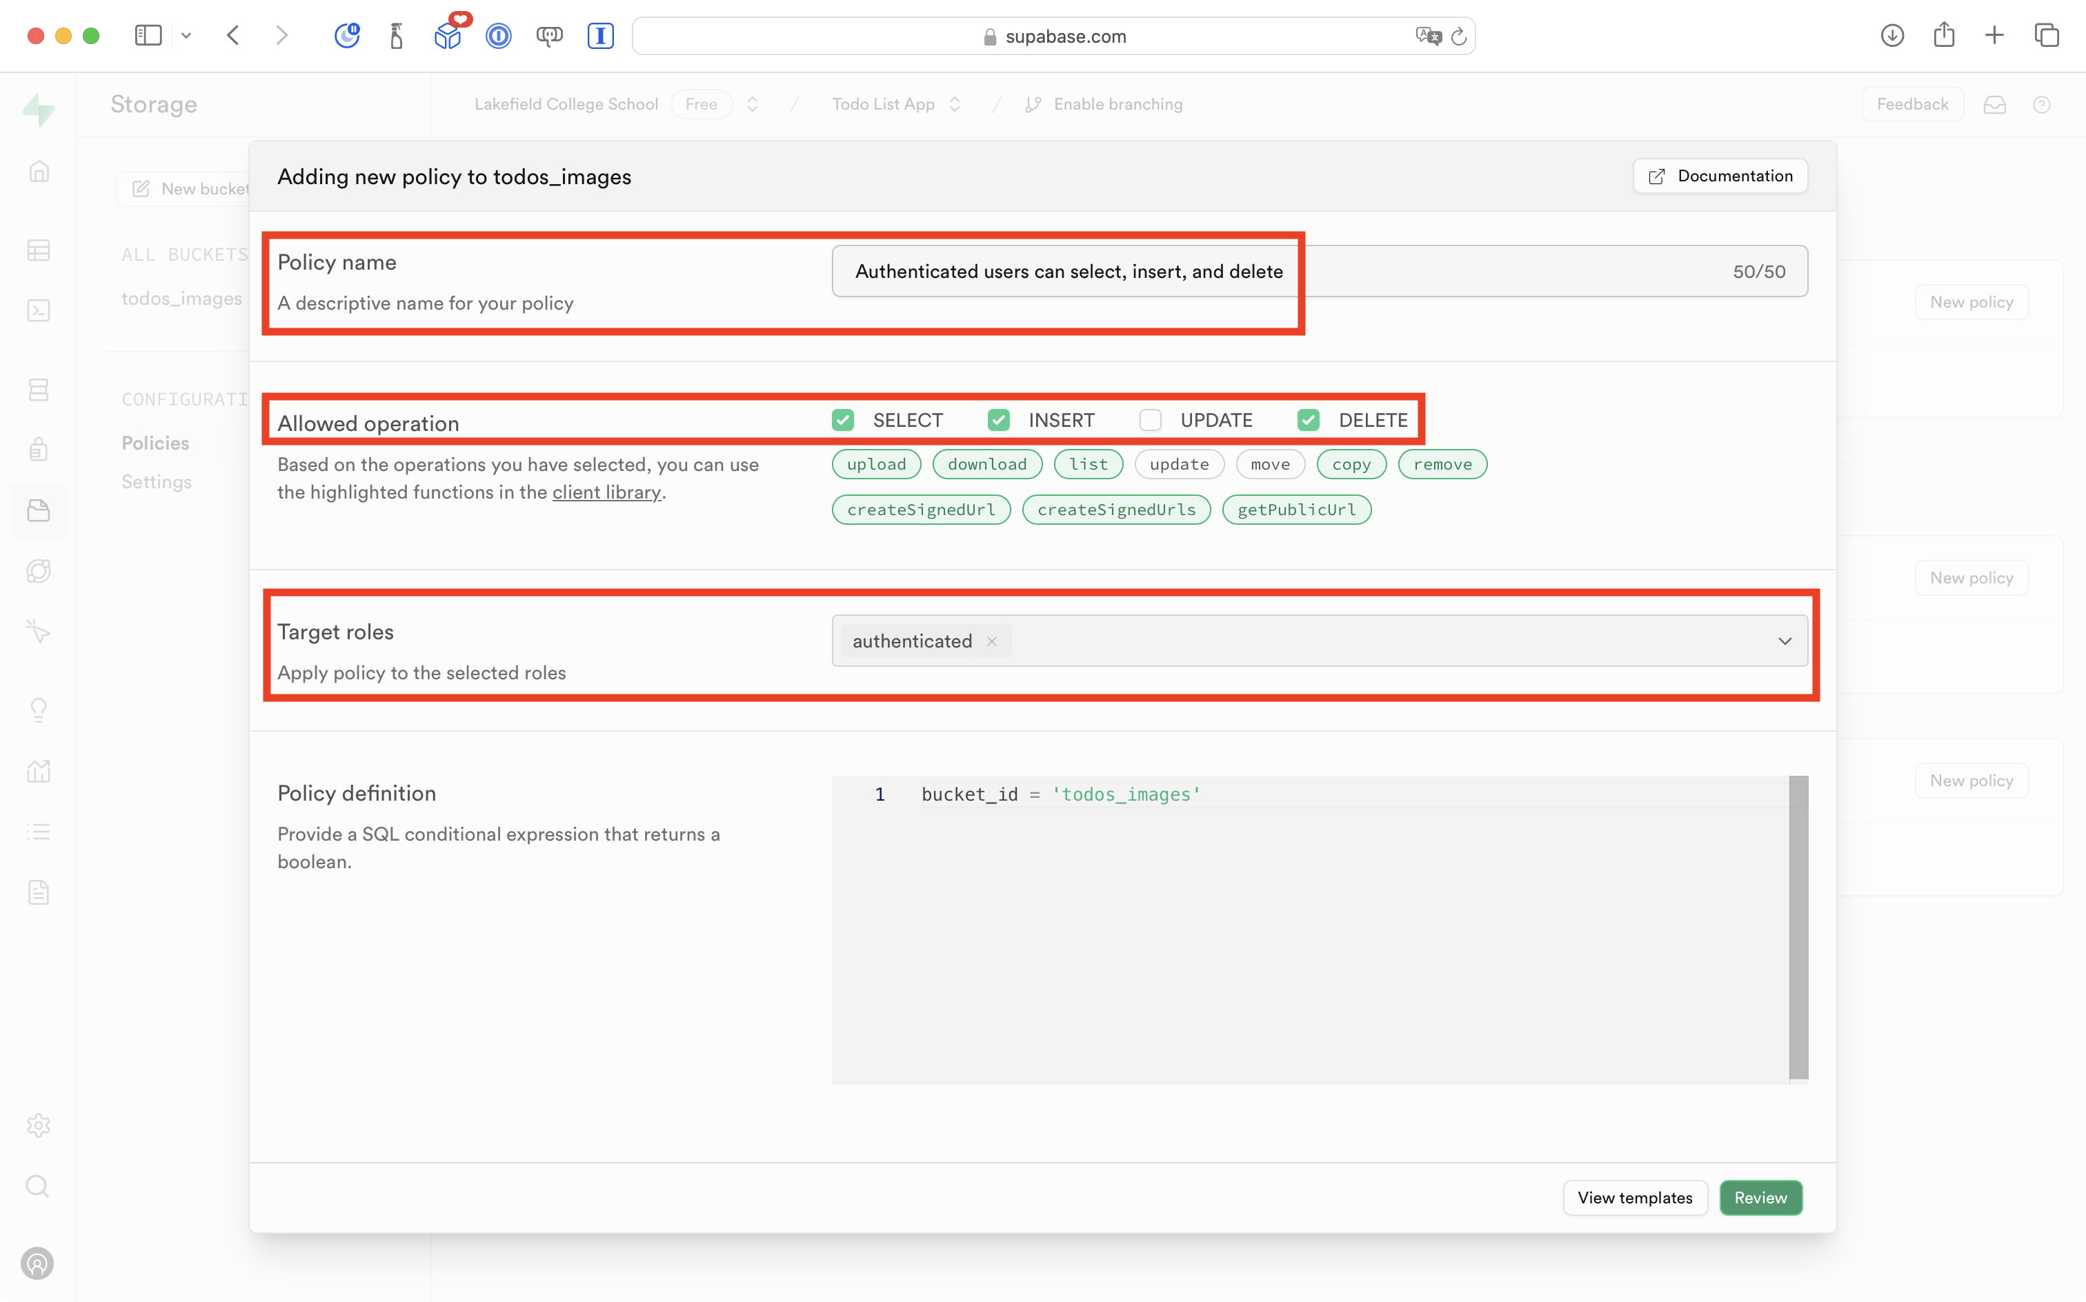This screenshot has width=2086, height=1302.
Task: Enable the UPDATE operation checkbox
Action: [x=1150, y=420]
